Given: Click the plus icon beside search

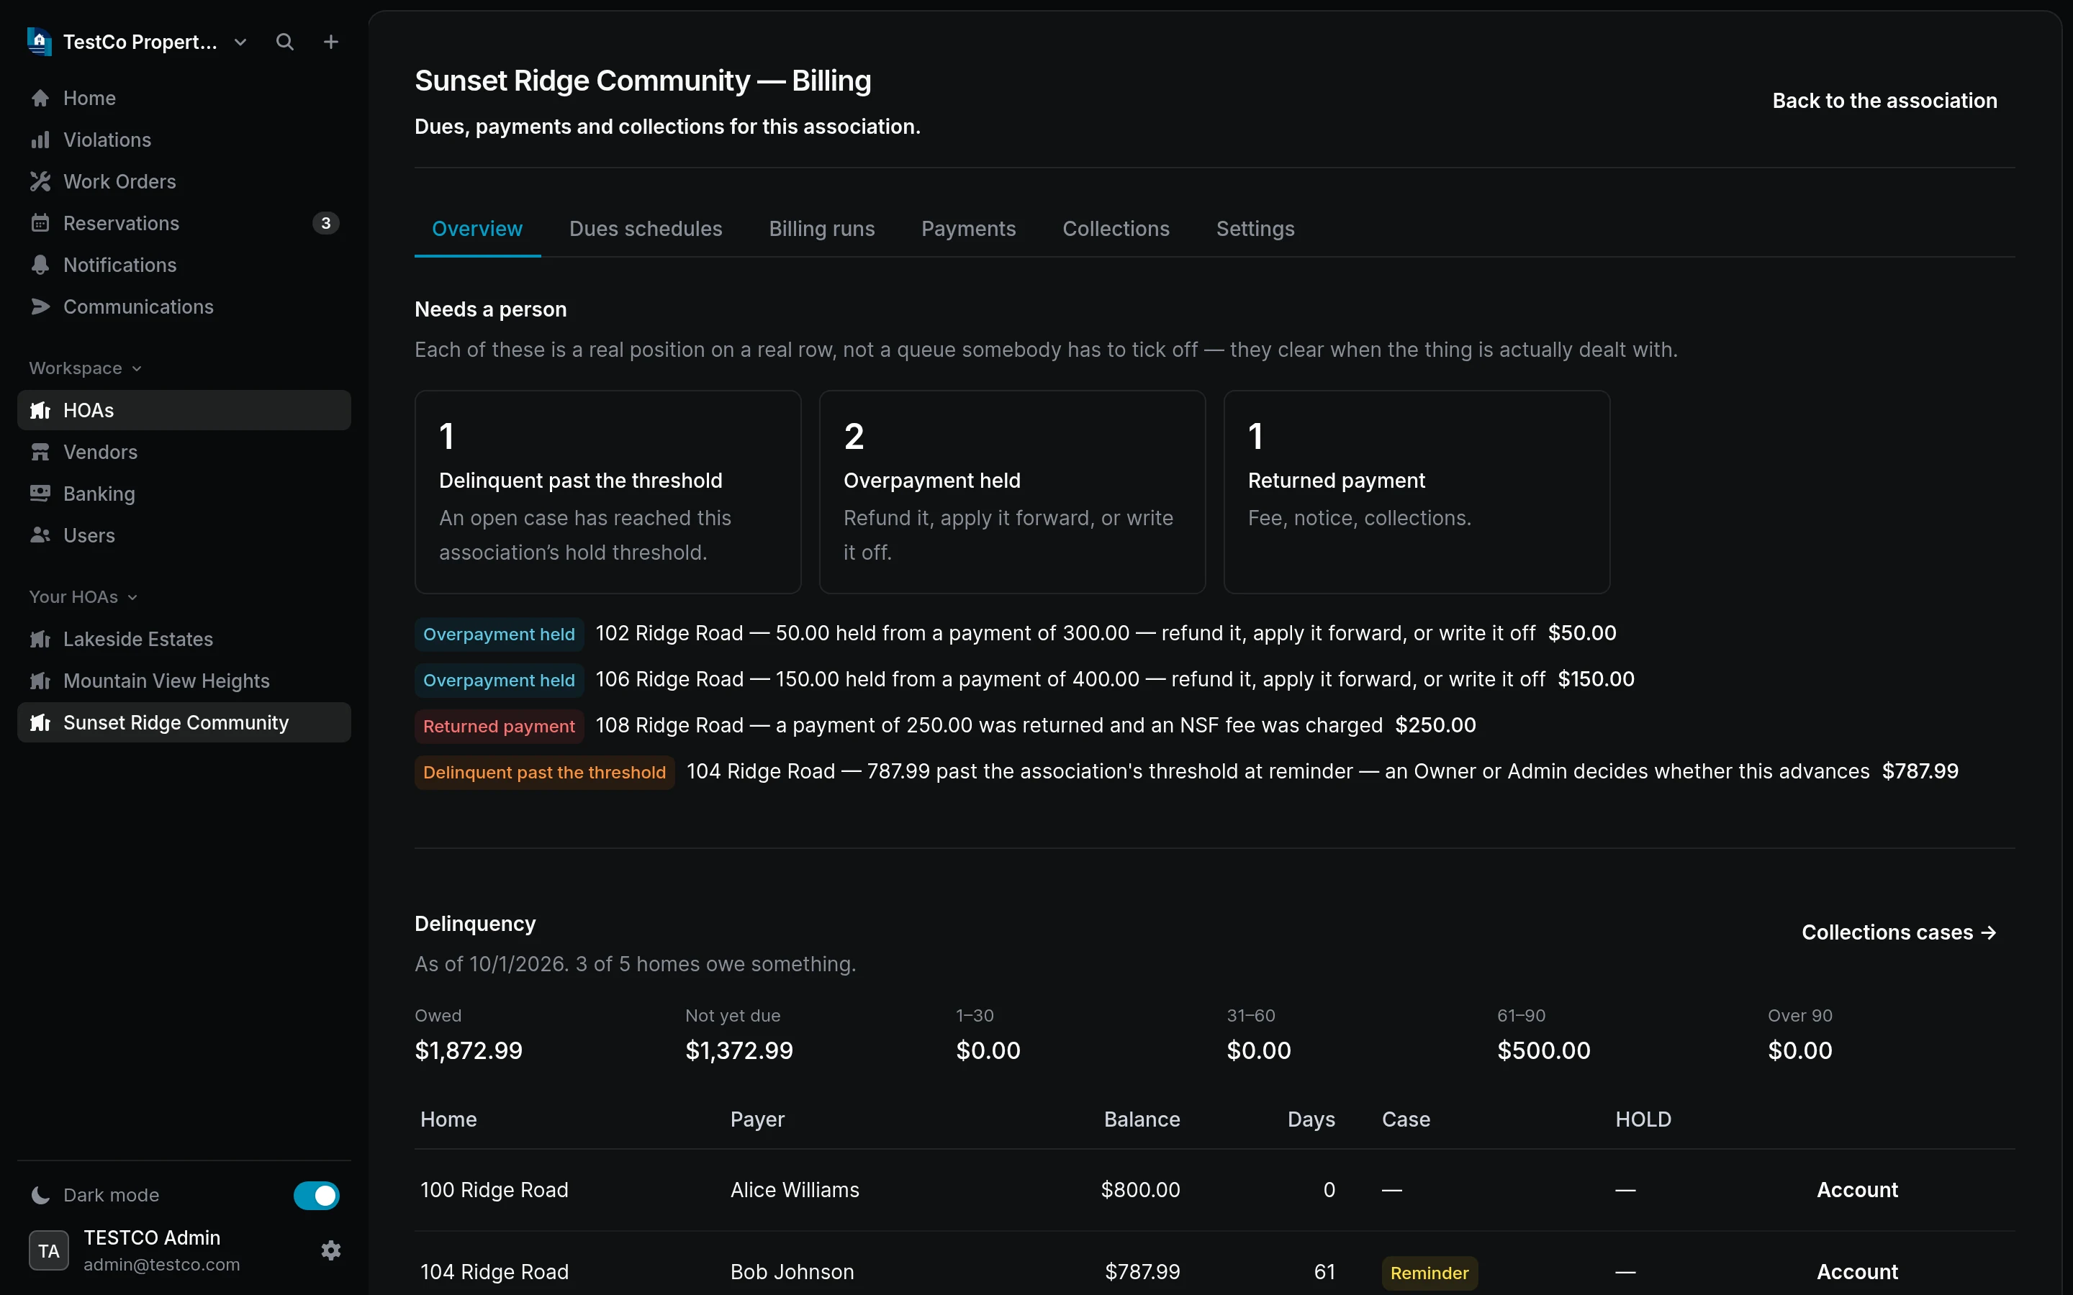Looking at the screenshot, I should point(330,42).
